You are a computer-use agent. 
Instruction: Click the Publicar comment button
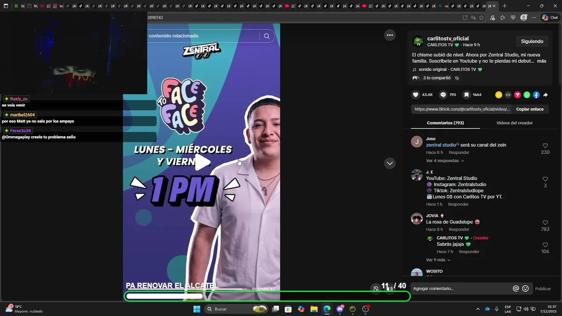tap(543, 288)
